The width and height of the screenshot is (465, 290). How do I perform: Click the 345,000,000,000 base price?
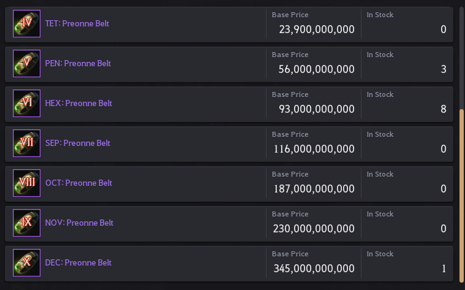(x=314, y=269)
